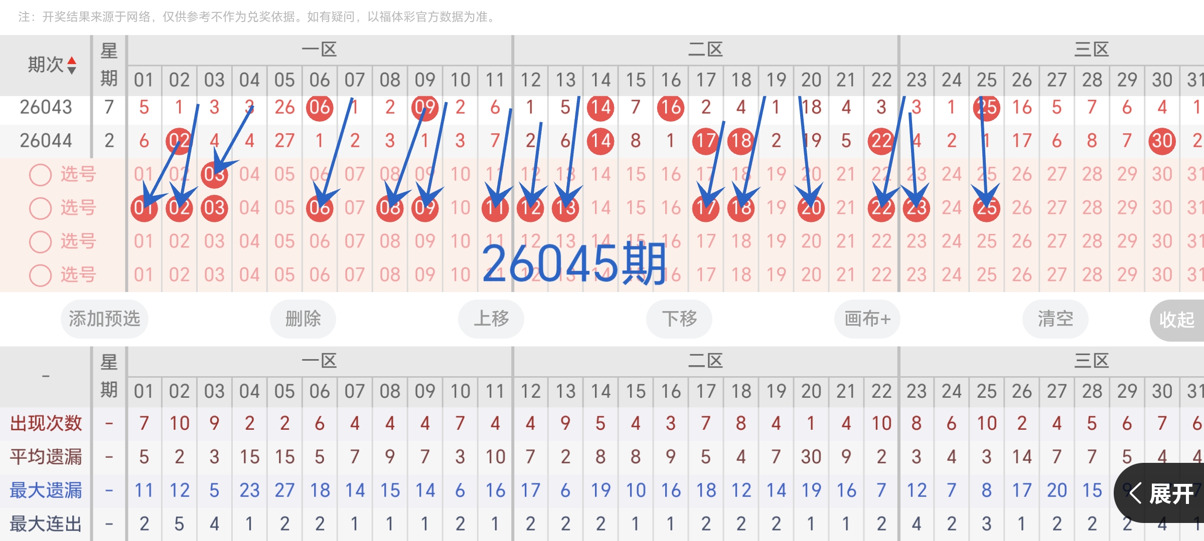Deselect the highlighted ball 13

click(x=565, y=208)
